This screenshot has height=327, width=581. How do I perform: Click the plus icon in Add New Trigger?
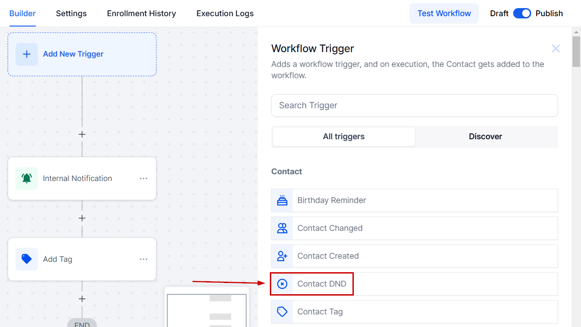click(x=26, y=54)
